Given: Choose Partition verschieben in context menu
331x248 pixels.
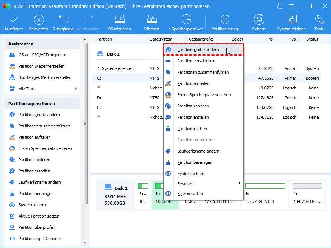Looking at the screenshot, I should 203,61.
